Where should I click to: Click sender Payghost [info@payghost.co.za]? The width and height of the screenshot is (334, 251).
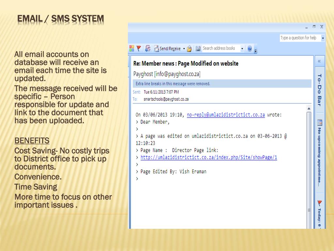(x=167, y=74)
